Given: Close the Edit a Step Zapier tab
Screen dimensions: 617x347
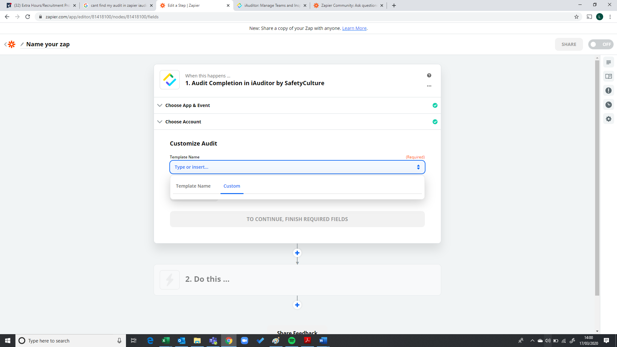Looking at the screenshot, I should (228, 5).
